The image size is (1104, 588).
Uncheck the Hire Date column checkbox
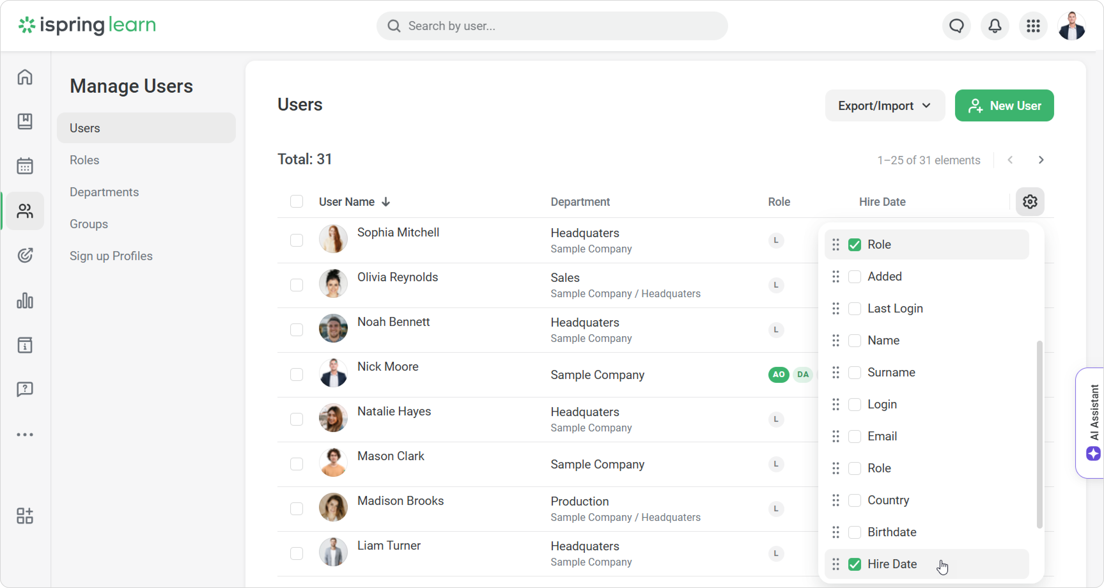pyautogui.click(x=855, y=564)
